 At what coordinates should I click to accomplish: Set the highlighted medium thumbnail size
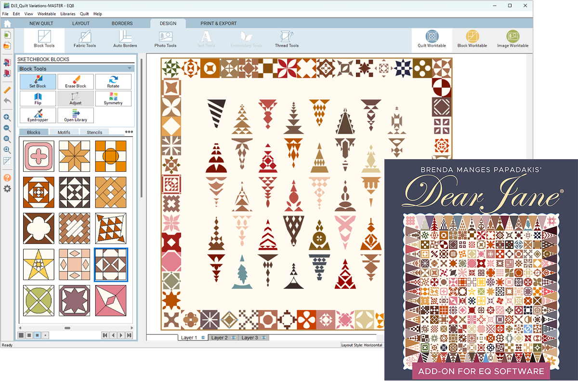click(x=38, y=335)
